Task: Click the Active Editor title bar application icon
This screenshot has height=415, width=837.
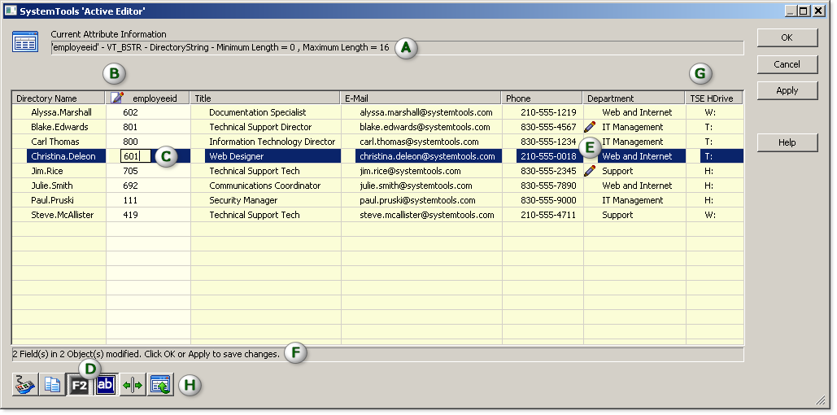Action: pyautogui.click(x=10, y=11)
